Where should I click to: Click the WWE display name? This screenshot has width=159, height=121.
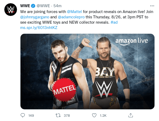pyautogui.click(x=25, y=6)
